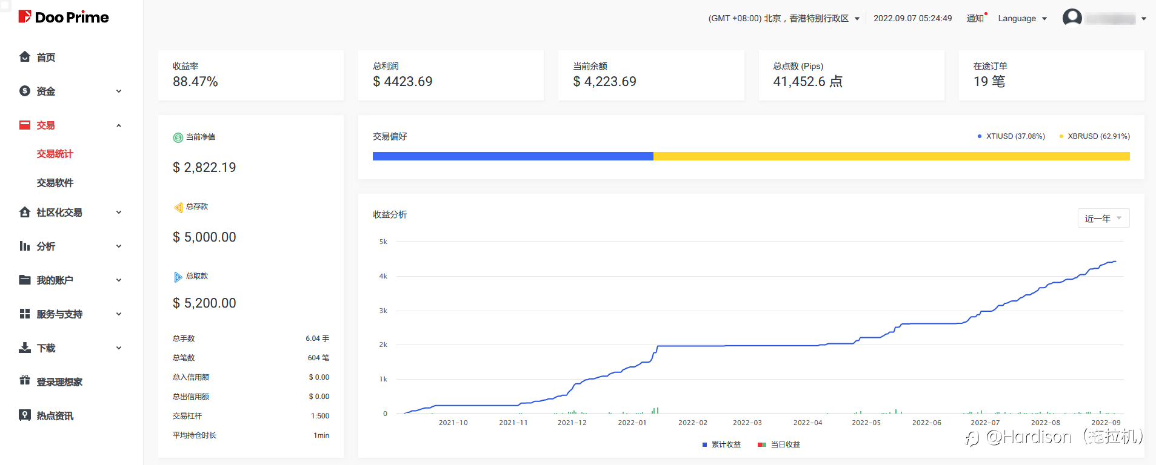Open the 近一年 time range dropdown

pyautogui.click(x=1103, y=219)
